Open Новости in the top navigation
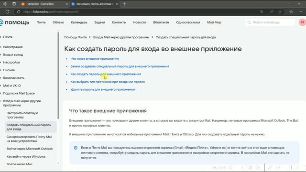306x172 pixels. (x=140, y=22)
